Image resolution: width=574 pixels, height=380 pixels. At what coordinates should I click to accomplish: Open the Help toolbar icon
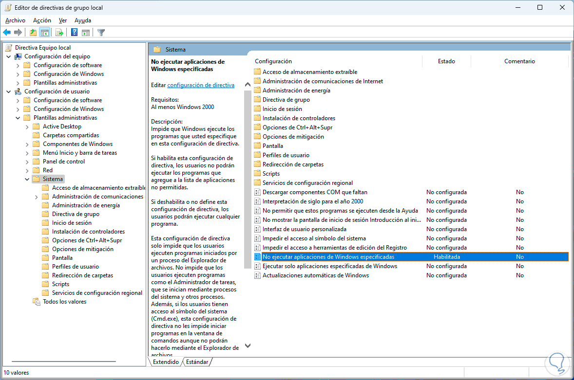[x=74, y=33]
